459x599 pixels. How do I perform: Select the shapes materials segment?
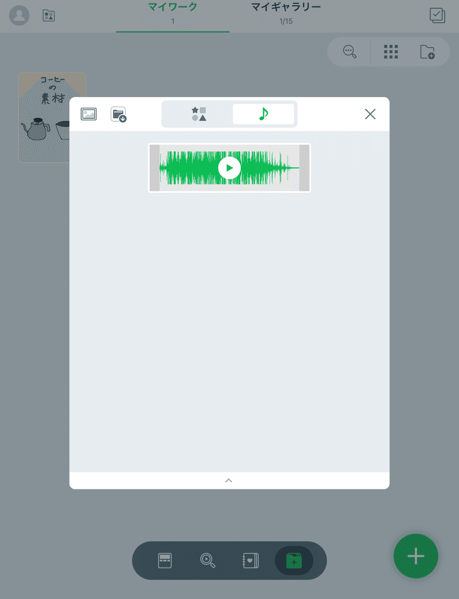[x=199, y=114]
